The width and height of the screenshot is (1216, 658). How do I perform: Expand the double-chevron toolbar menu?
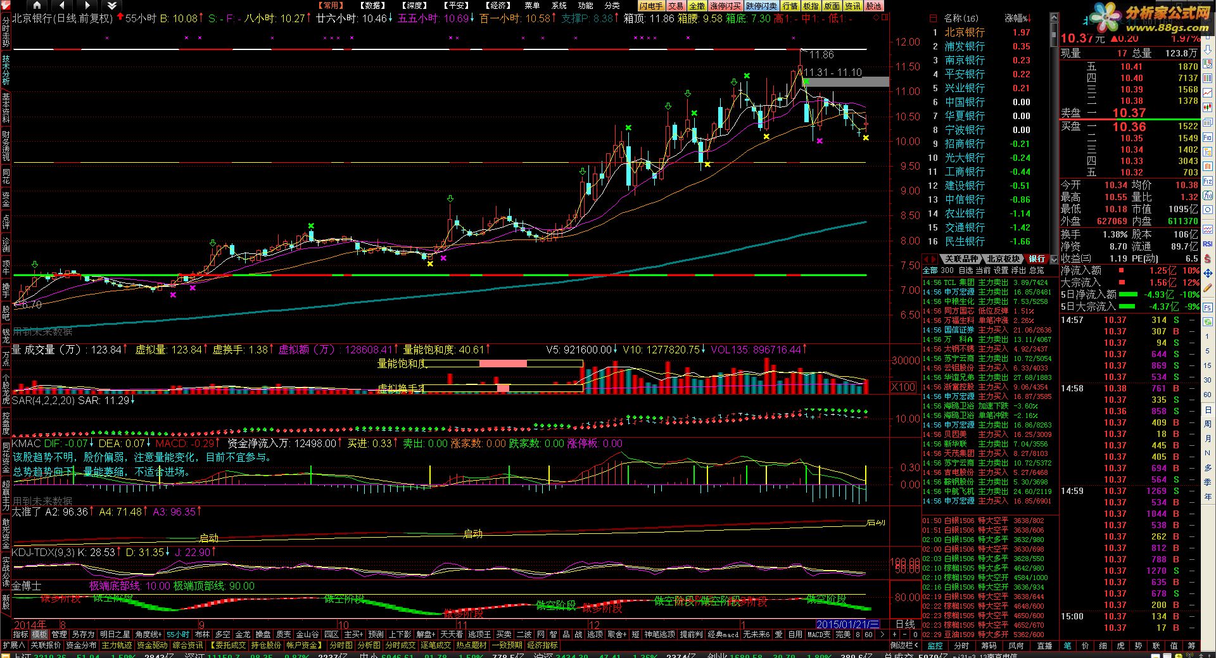111,6
